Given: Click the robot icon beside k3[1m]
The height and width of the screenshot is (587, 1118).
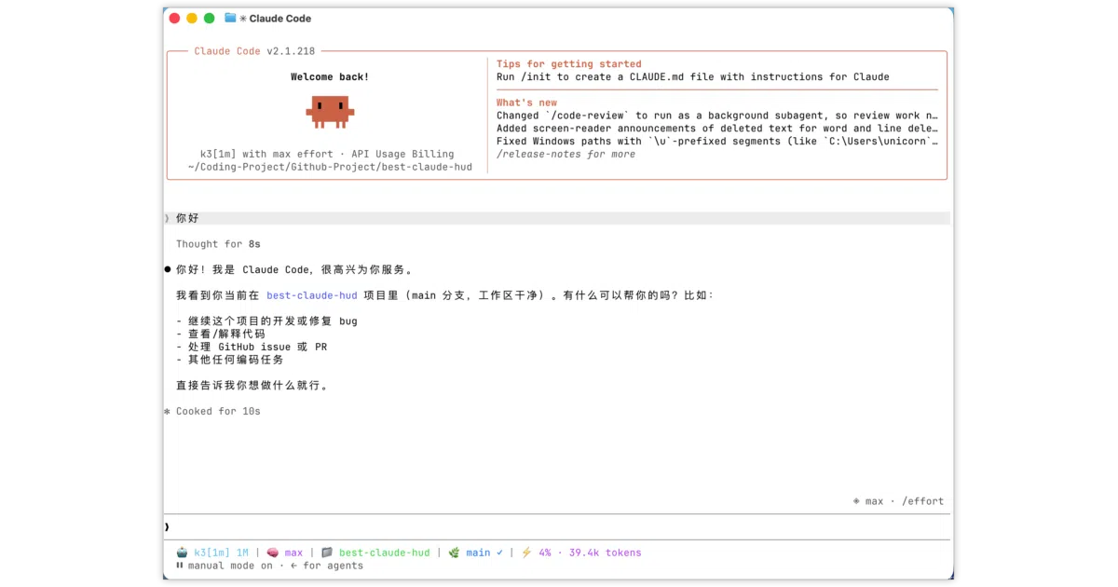Looking at the screenshot, I should (181, 553).
